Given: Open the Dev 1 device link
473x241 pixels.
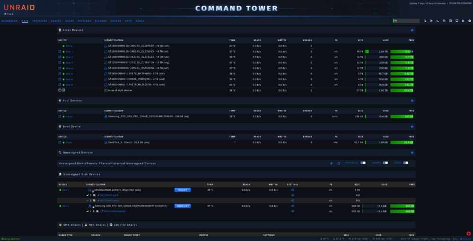Looking at the screenshot, I should tap(65, 190).
